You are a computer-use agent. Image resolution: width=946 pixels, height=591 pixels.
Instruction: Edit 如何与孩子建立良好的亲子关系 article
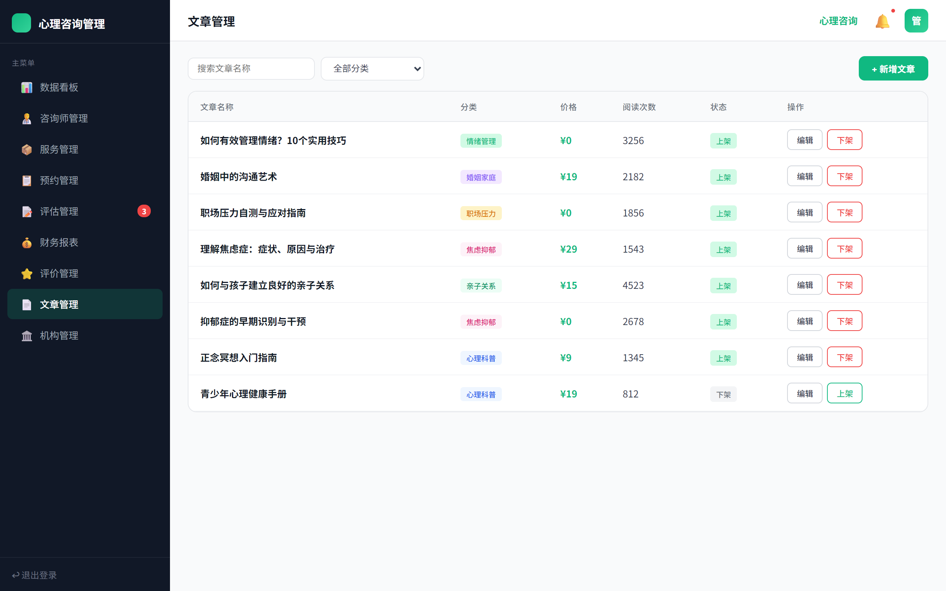click(804, 285)
